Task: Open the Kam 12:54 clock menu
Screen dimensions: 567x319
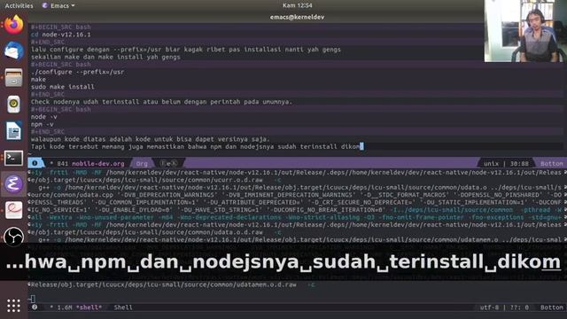Action: [298, 5]
